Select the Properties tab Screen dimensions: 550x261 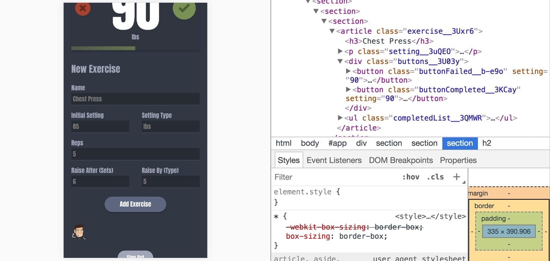(x=458, y=160)
